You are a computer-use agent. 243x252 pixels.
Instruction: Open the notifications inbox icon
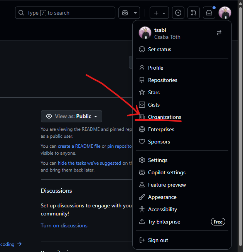point(209,13)
